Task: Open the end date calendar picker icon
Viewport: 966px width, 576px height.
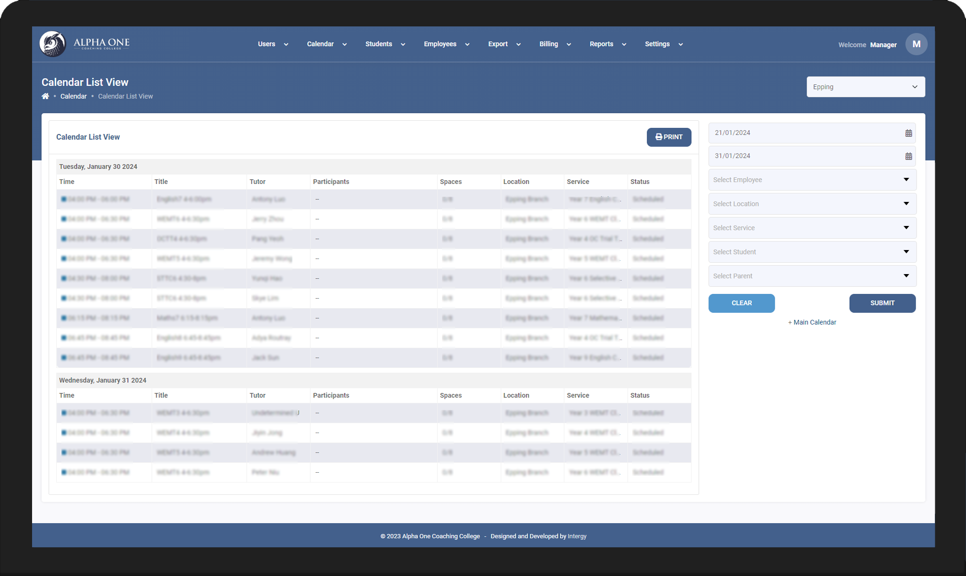Action: click(908, 156)
